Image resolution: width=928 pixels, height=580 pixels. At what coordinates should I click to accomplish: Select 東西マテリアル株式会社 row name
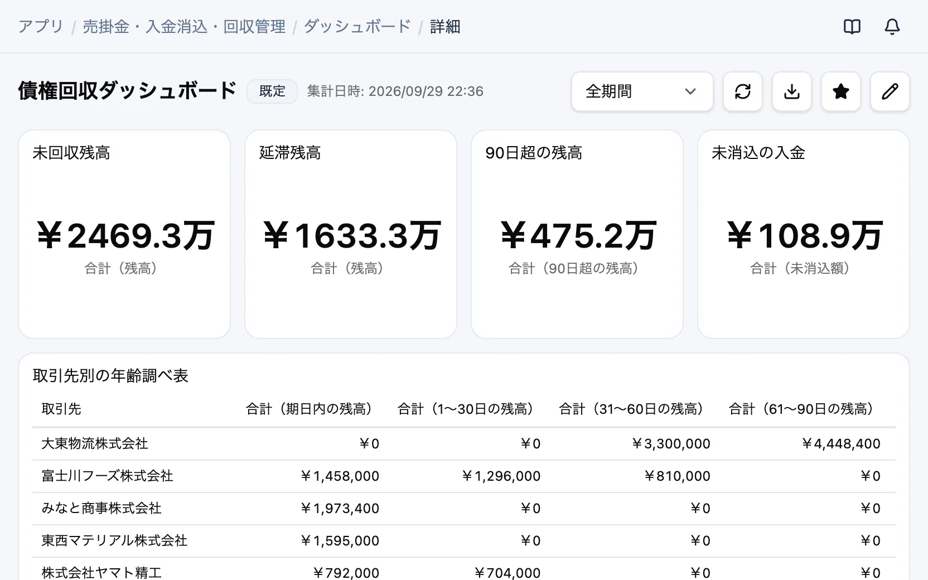pos(114,541)
